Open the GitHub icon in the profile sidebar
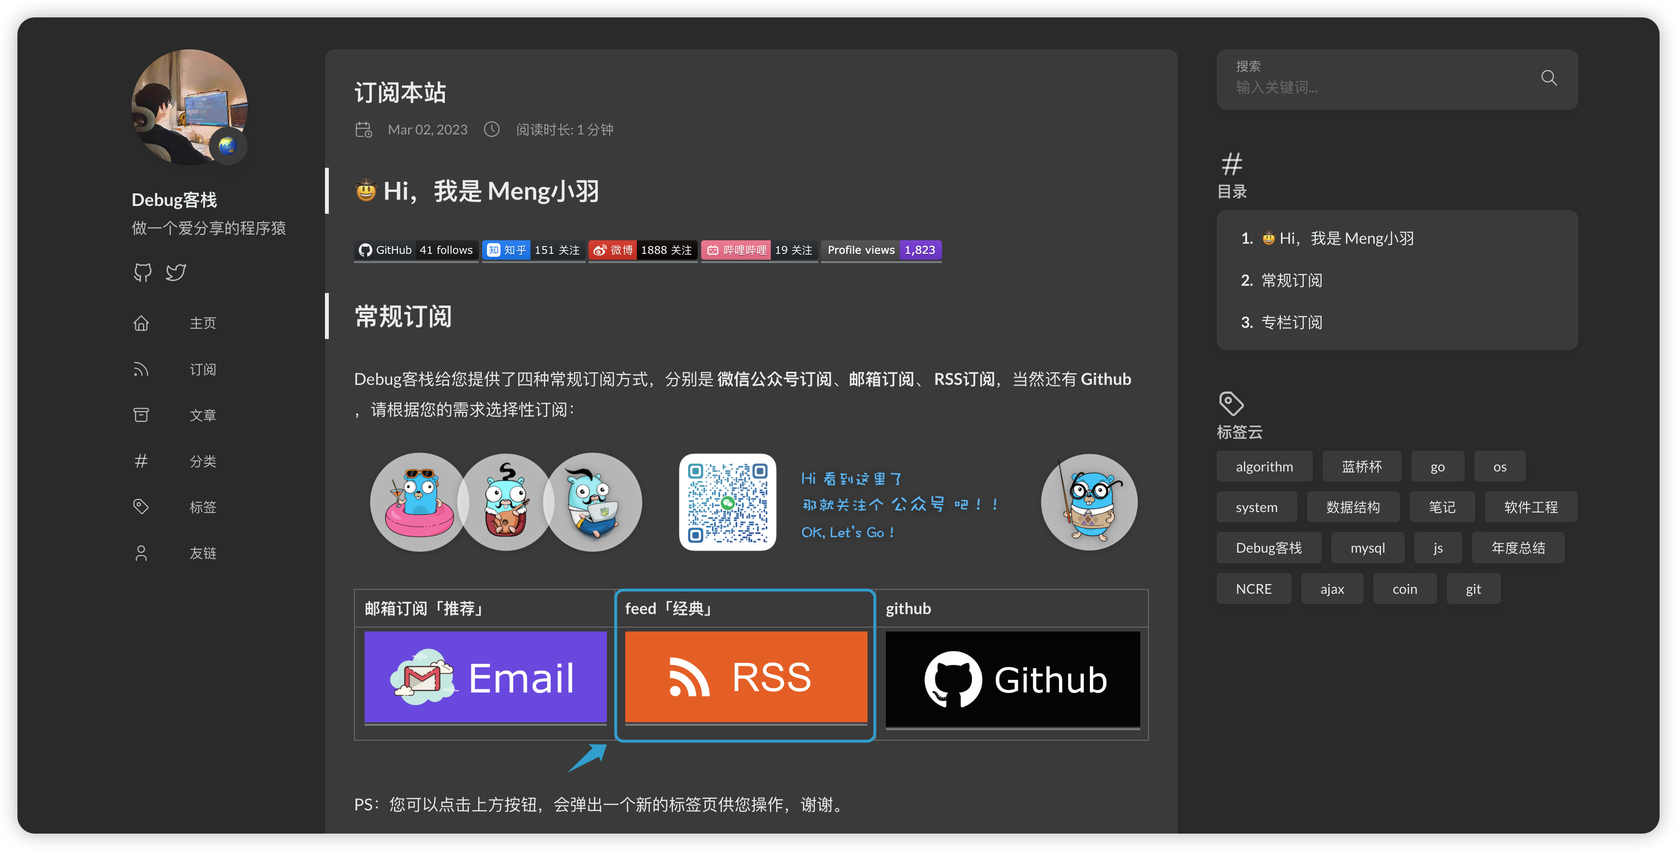 point(142,272)
